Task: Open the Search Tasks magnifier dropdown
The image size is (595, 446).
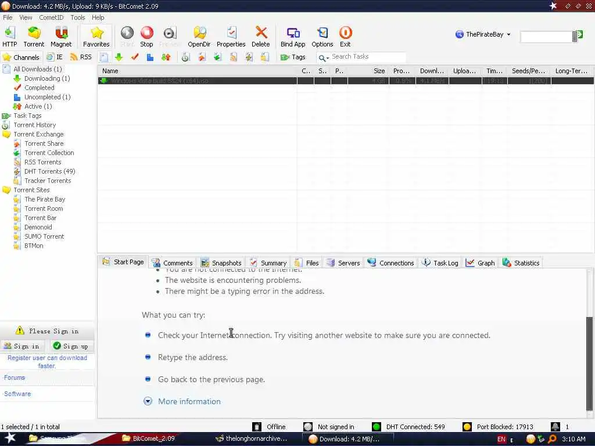Action: click(x=324, y=57)
